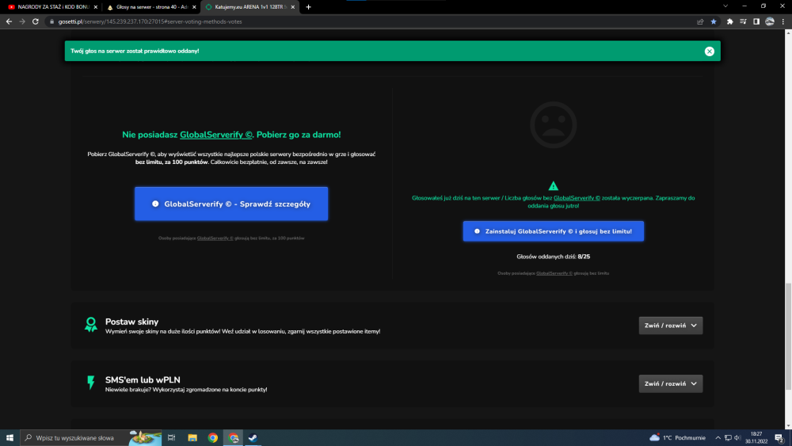Follow GlobalServerify link in green heading
The image size is (792, 446).
coord(215,135)
